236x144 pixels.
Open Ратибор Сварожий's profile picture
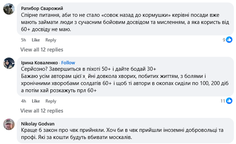(9, 9)
